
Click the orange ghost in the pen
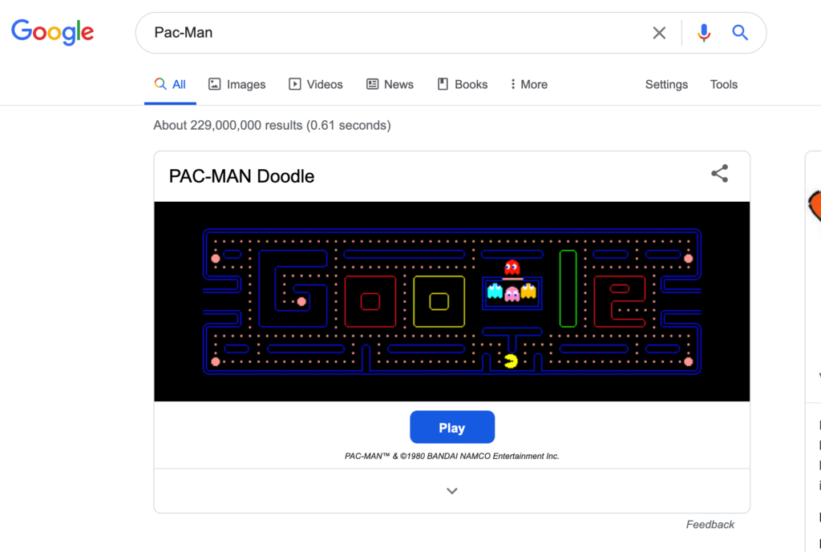tap(528, 291)
